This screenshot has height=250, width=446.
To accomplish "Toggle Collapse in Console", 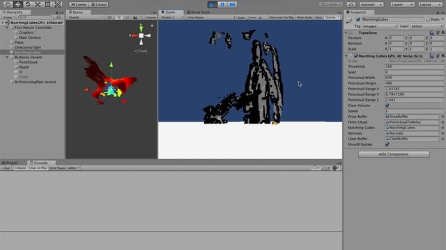I will coord(20,168).
